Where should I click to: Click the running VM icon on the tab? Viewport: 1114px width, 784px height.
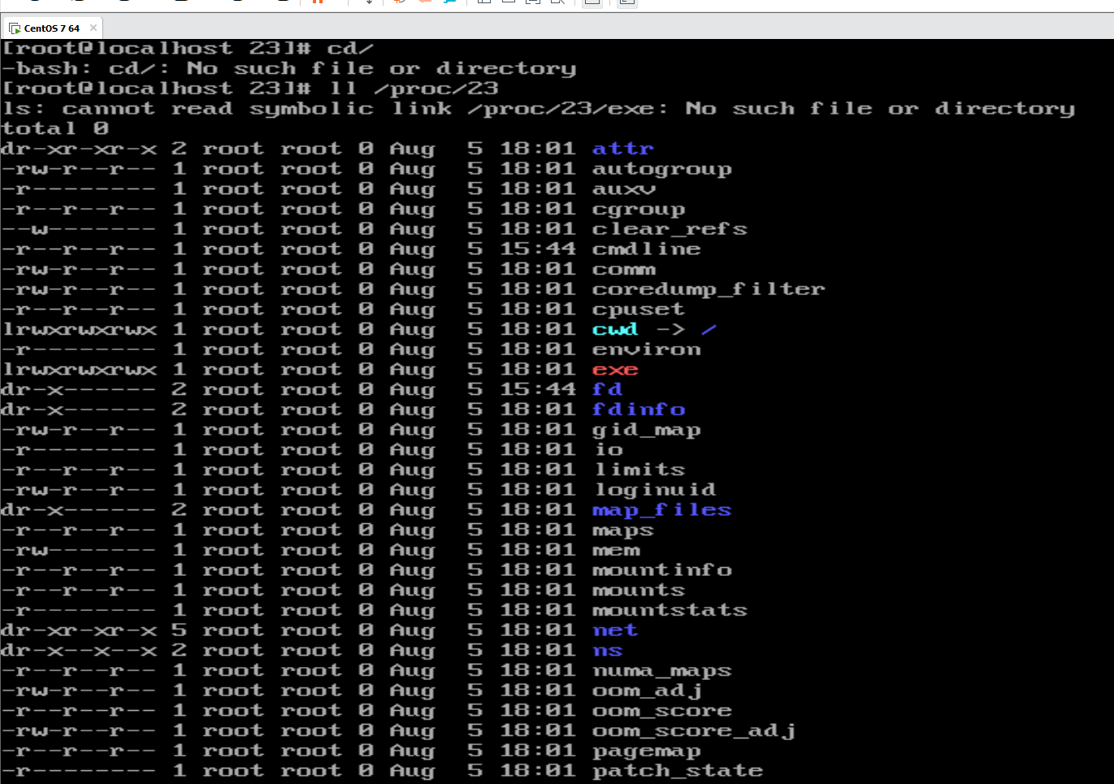coord(15,28)
